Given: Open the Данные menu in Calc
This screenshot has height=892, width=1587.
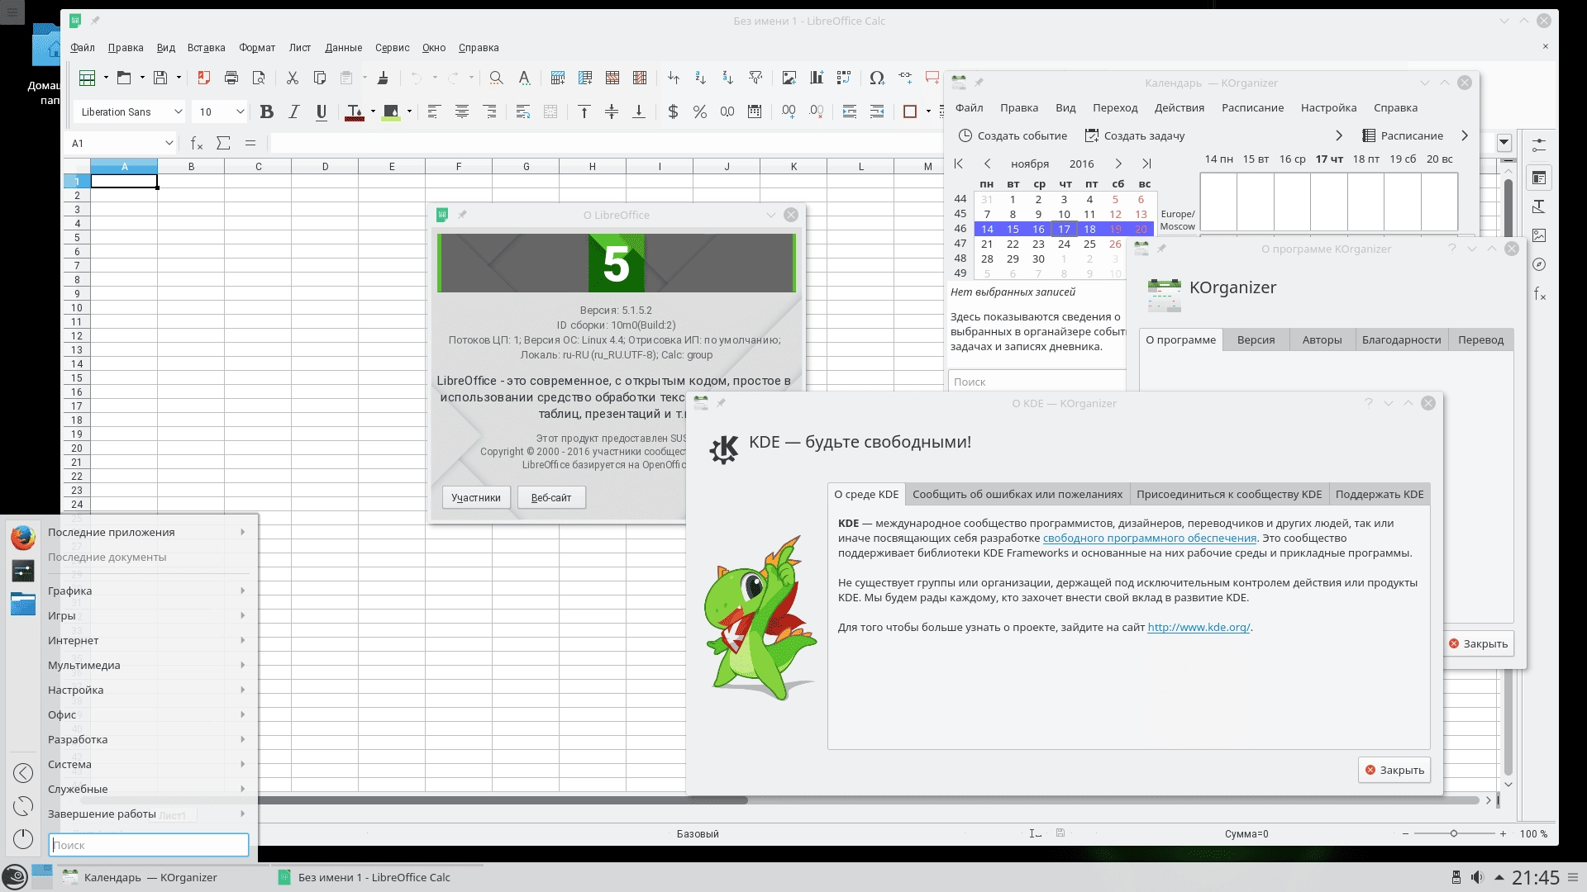Looking at the screenshot, I should [344, 47].
